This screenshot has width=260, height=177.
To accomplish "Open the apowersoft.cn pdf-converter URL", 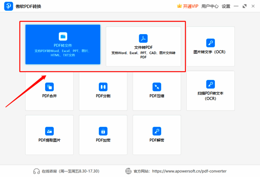I will [x=189, y=171].
